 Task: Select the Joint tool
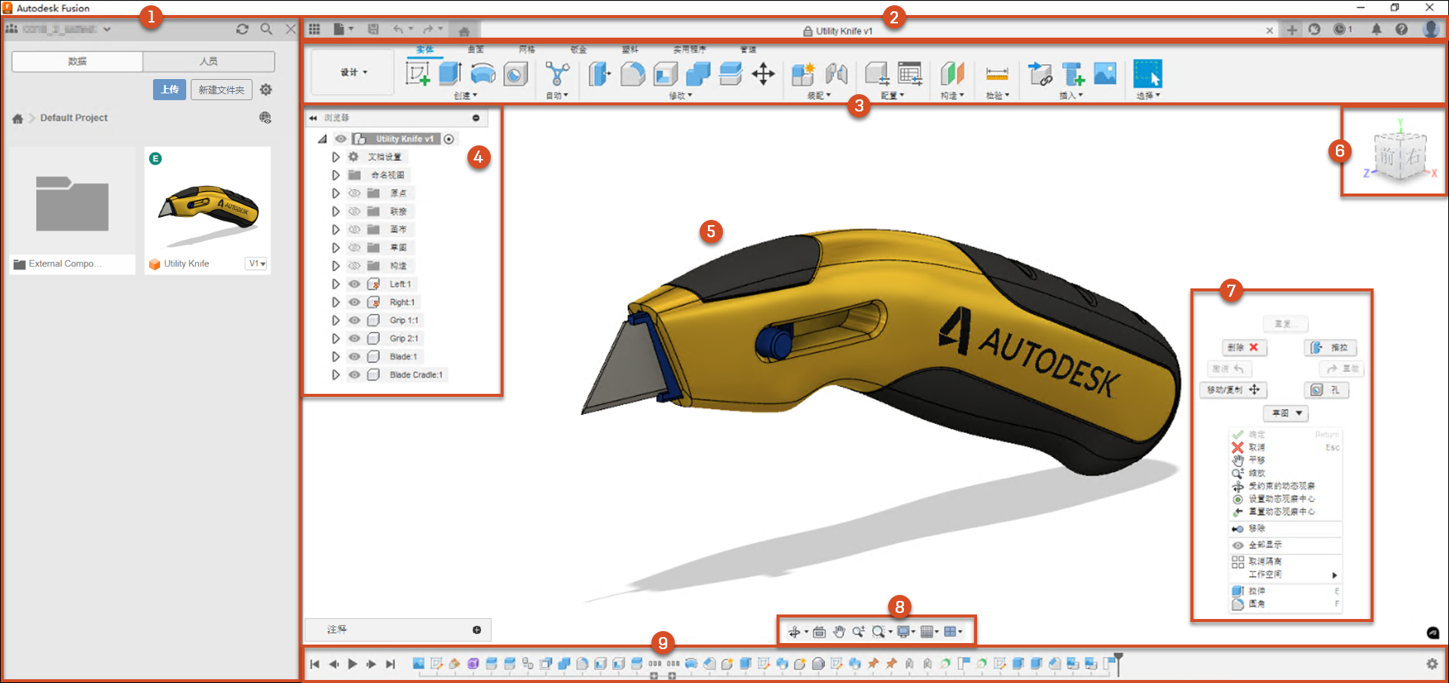coord(836,74)
